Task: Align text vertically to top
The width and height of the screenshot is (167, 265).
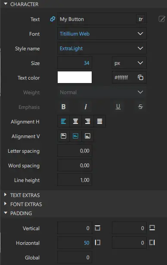Action: [63, 136]
